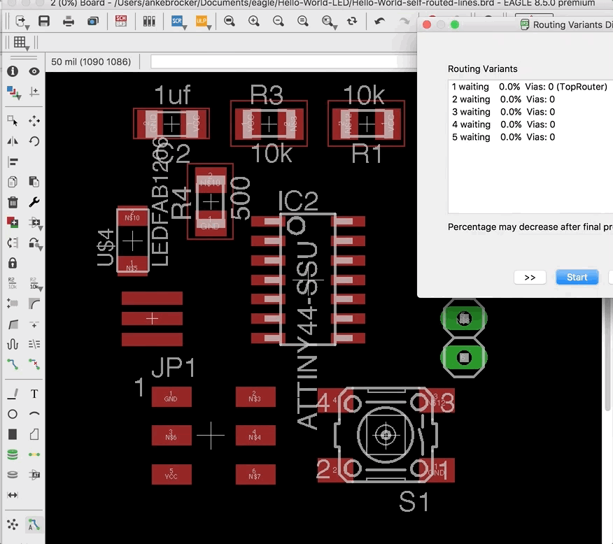Select the Paste tool
This screenshot has width=613, height=544.
pos(34,182)
